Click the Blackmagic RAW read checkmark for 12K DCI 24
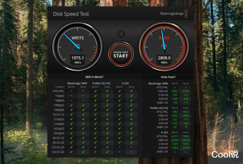 [83, 147]
